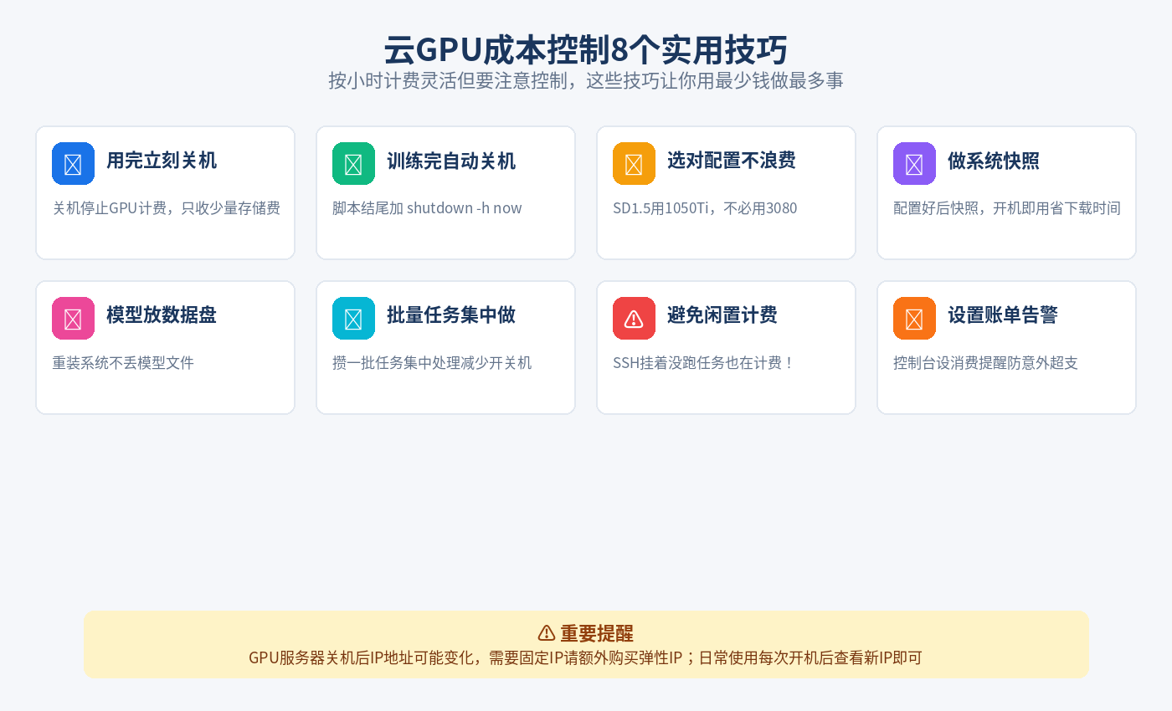Viewport: 1172px width, 711px height.
Task: Click the red warning icon beside 避免闲置计费
Action: tap(634, 318)
